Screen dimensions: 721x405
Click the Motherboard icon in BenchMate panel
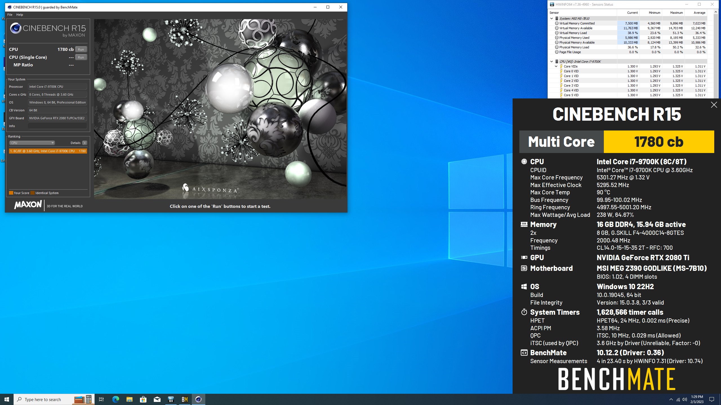tap(524, 268)
